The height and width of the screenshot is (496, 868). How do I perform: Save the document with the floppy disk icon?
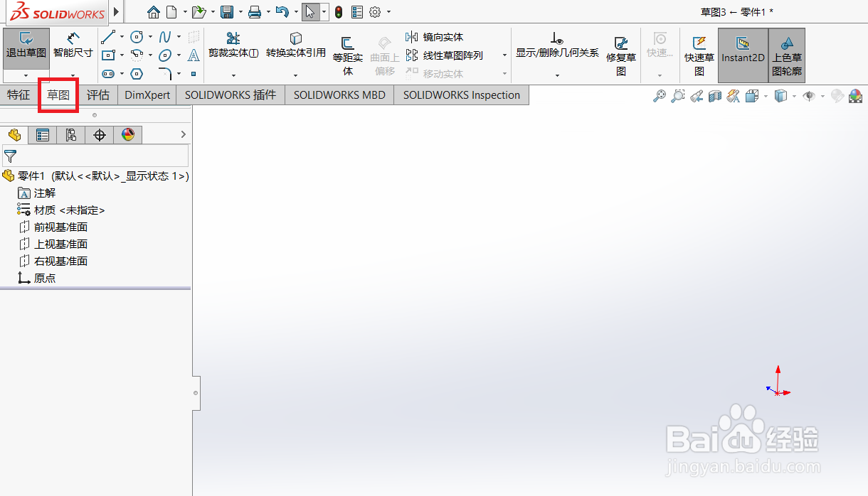coord(227,12)
